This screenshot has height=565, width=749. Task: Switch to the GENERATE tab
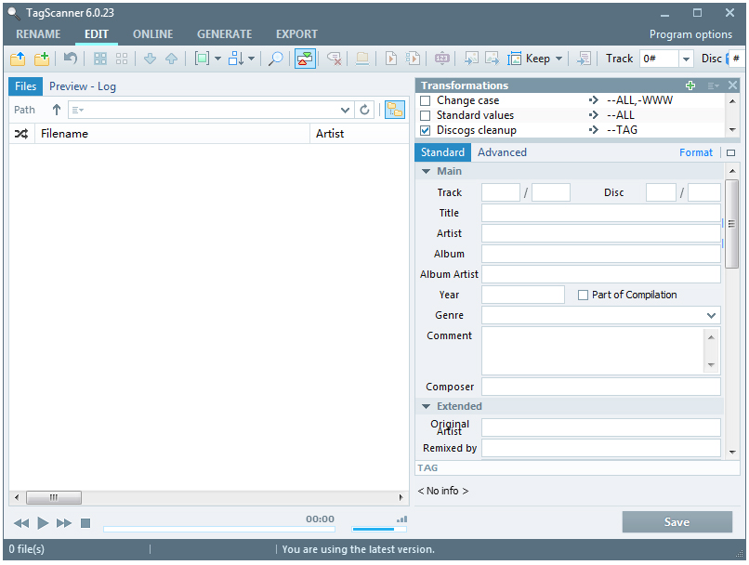[225, 34]
